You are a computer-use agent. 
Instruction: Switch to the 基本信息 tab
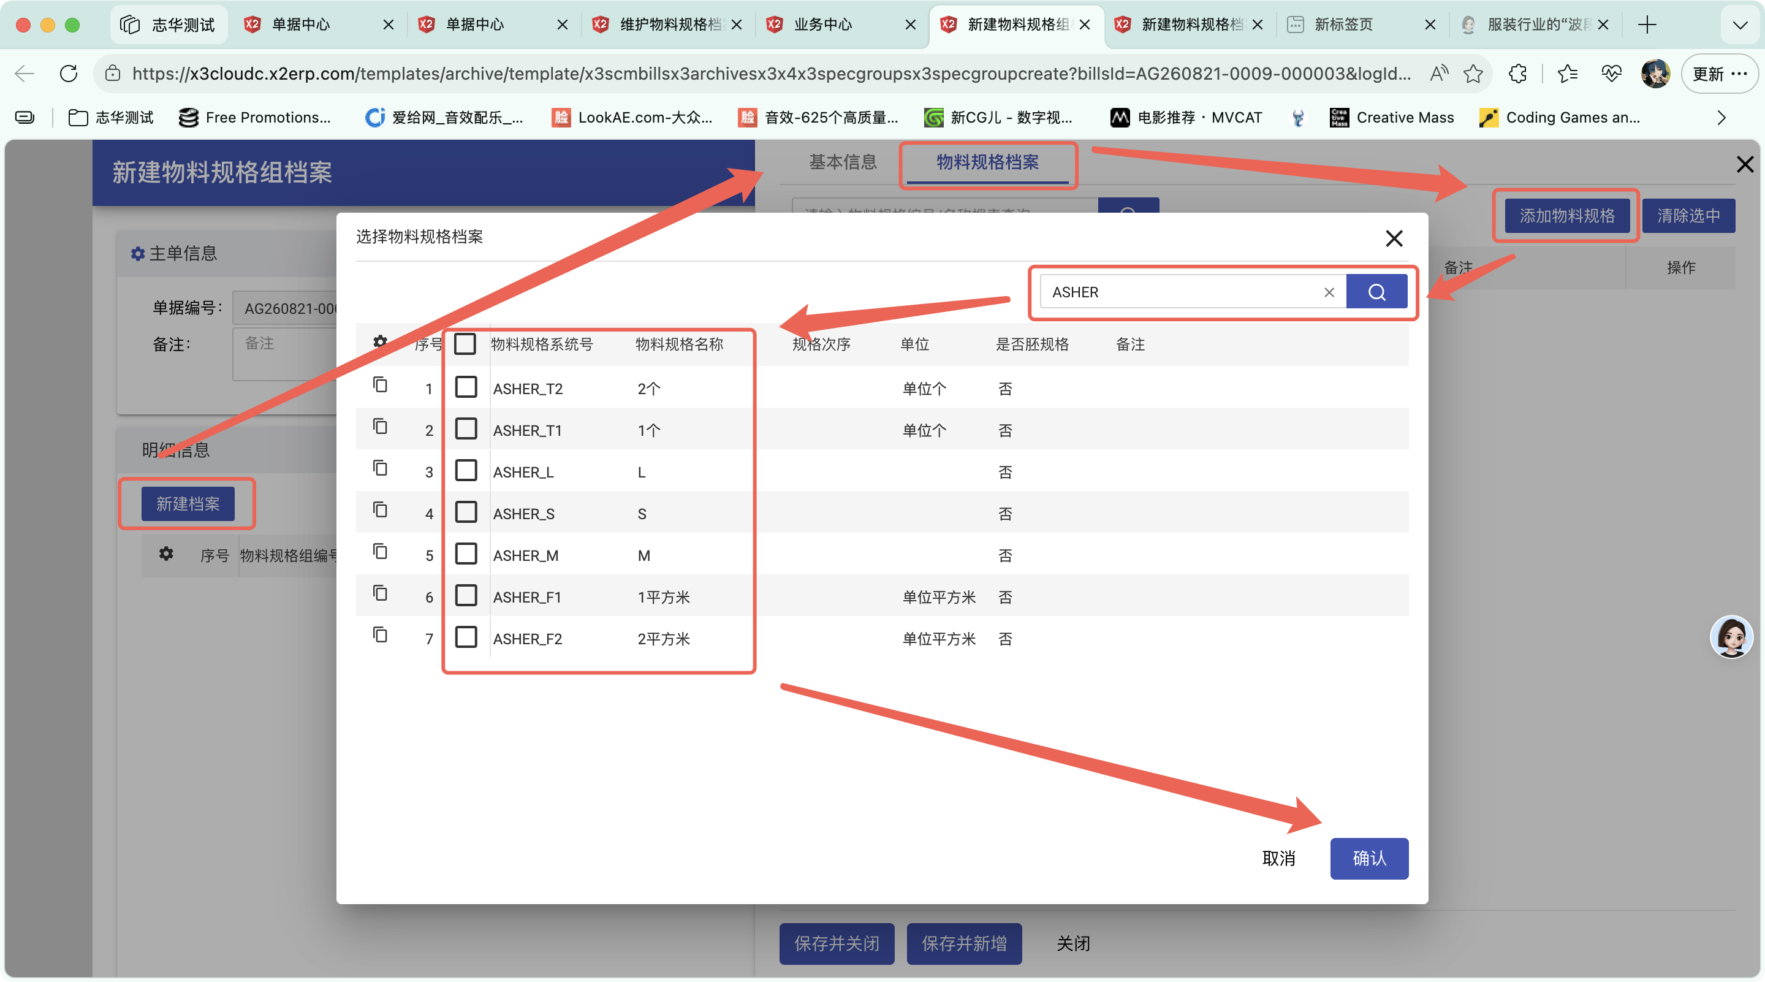point(843,162)
